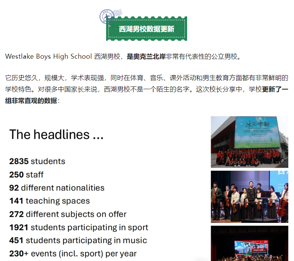This screenshot has width=294, height=261.
Task: Click '230+ events (incl. sport) per year'
Action: click(73, 254)
